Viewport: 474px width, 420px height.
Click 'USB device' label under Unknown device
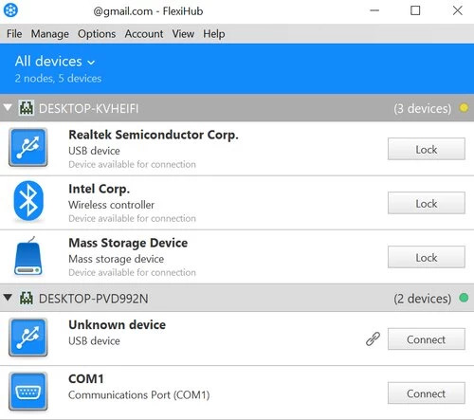94,341
